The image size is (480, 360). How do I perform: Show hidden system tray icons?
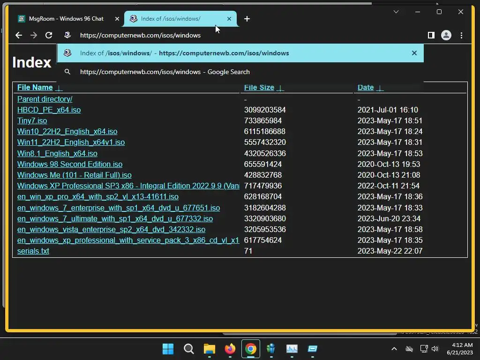394,349
